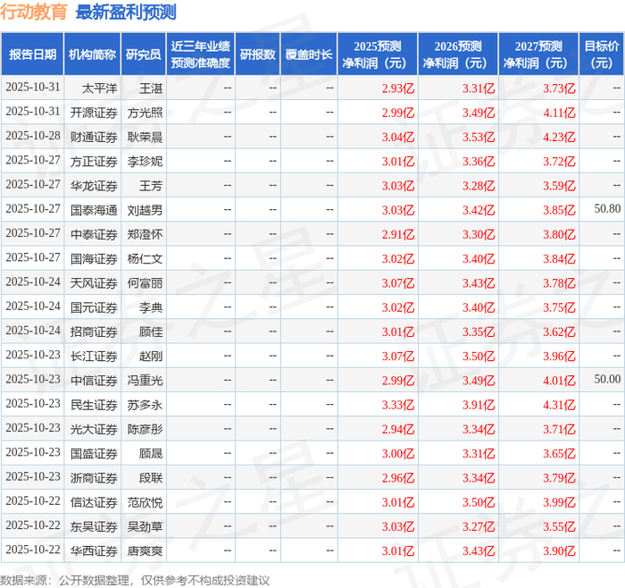Click 4.23亿 in 财通证券 row
Viewport: 625px width, 588px height.
(559, 138)
